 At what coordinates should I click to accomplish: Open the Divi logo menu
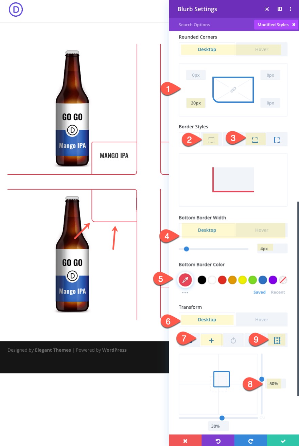(x=16, y=10)
